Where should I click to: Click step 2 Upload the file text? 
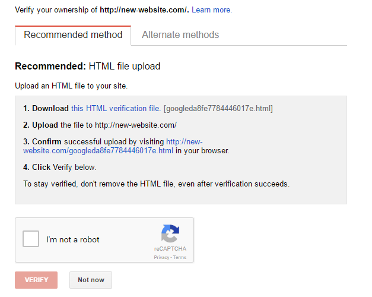[x=100, y=125]
